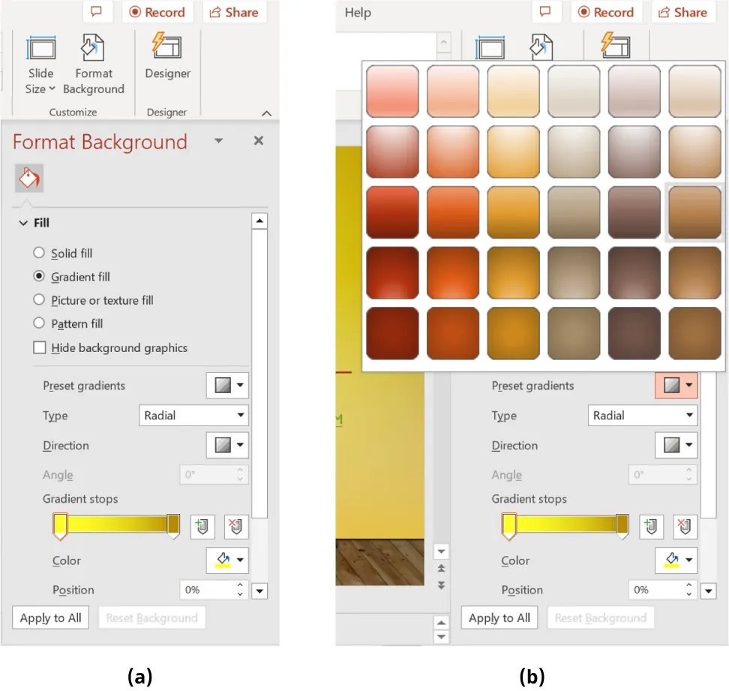
Task: Select the Solid fill radio button
Action: 38,253
